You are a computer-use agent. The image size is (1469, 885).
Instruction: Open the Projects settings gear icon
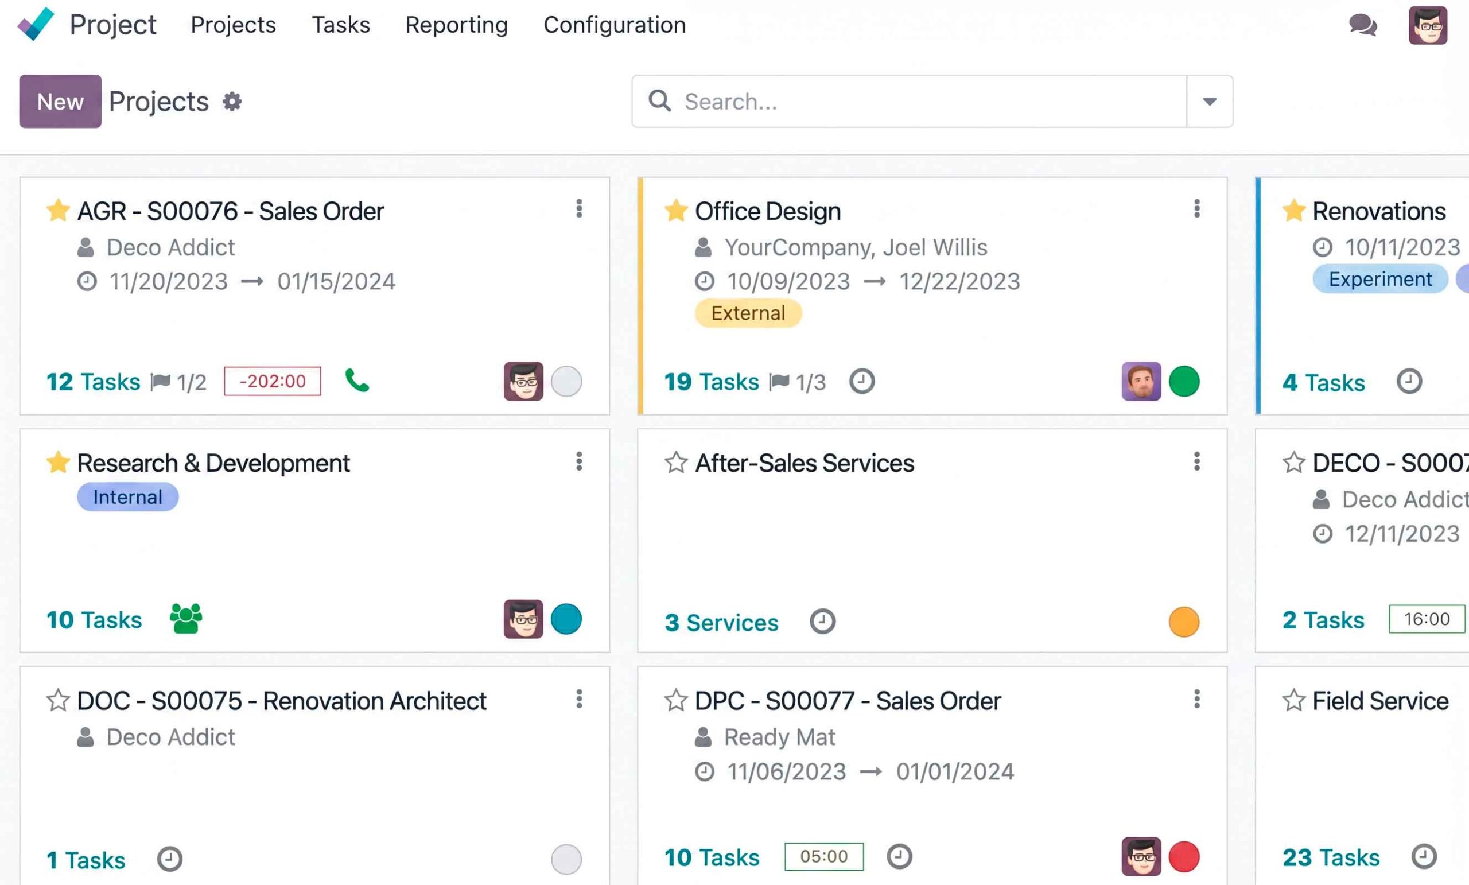(232, 102)
